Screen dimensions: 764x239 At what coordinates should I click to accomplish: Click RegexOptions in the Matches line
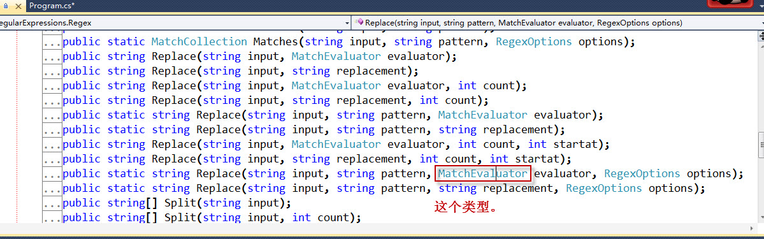point(534,42)
